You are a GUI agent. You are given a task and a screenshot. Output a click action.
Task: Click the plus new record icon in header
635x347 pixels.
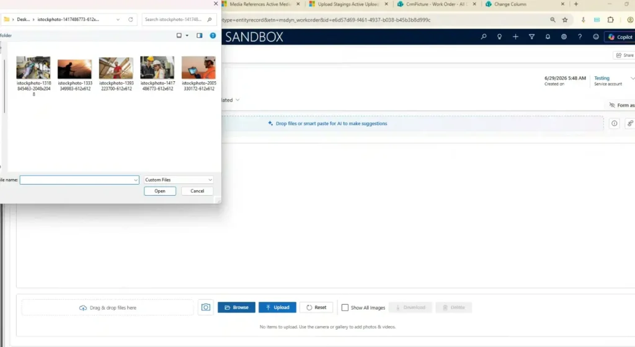[515, 37]
